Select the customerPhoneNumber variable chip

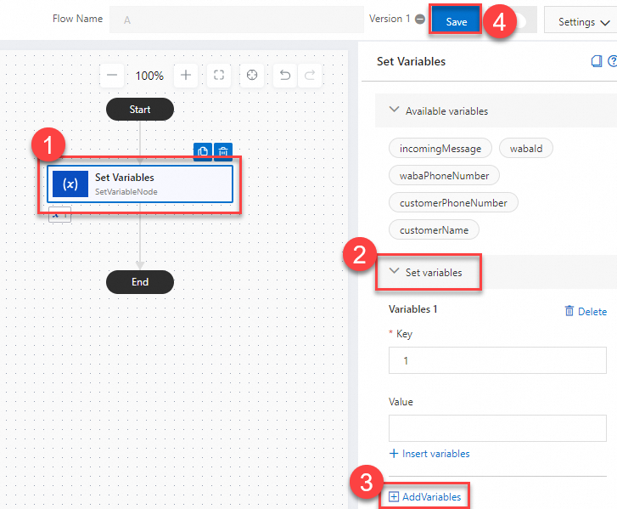[x=453, y=203]
